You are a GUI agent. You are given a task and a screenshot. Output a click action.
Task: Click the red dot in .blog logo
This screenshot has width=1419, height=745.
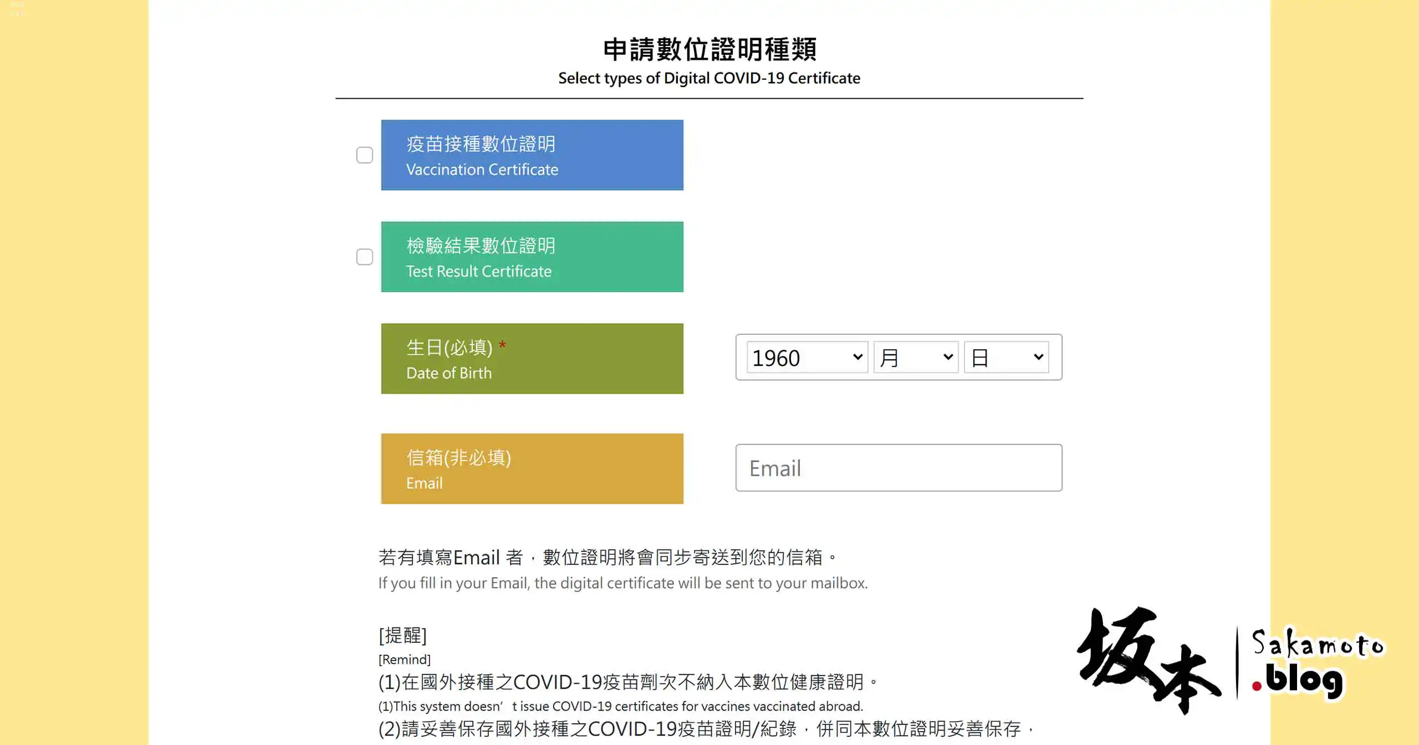1257,686
